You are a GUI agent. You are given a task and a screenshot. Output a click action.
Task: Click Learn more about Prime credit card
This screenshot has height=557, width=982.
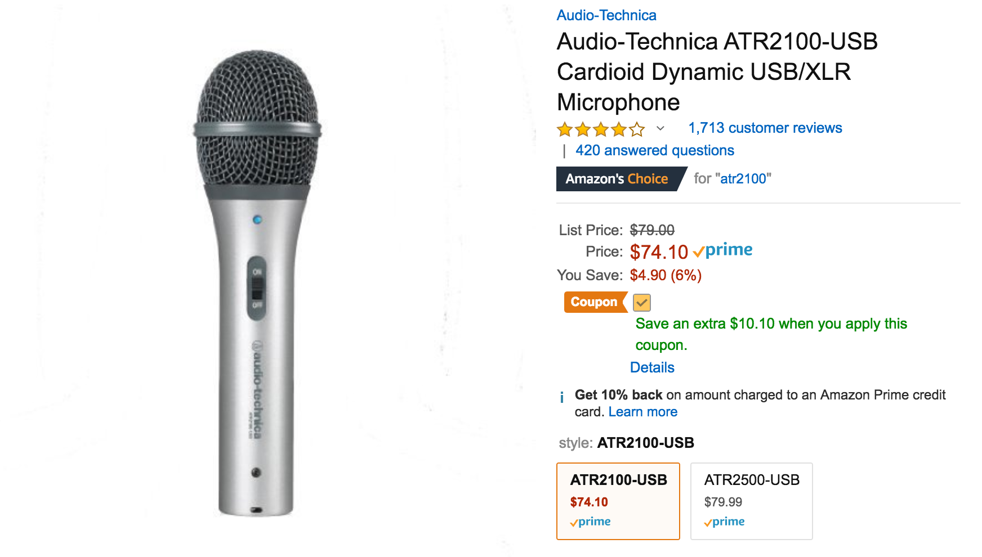pyautogui.click(x=643, y=412)
